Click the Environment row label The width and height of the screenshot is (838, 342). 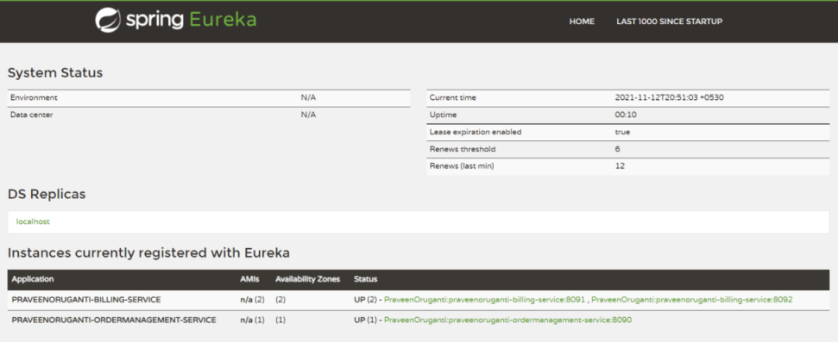tap(34, 97)
